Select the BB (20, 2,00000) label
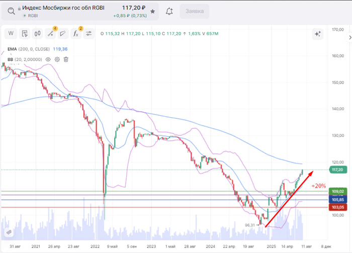The height and width of the screenshot is (253, 352). 25,59
